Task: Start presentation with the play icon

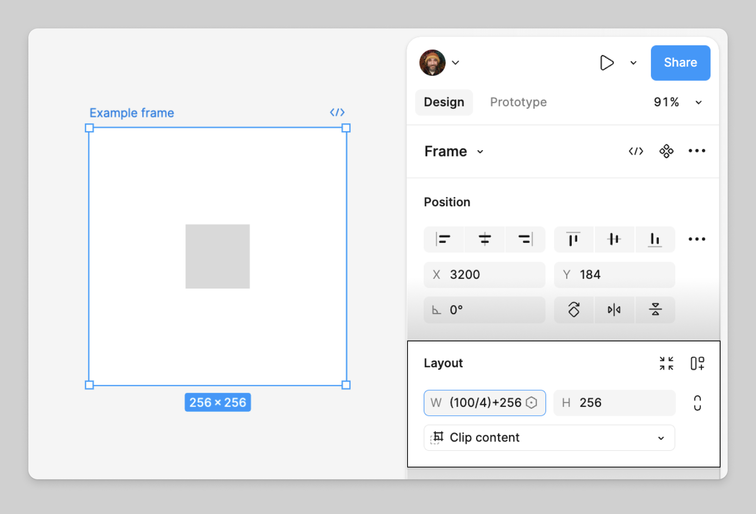Action: pos(607,63)
